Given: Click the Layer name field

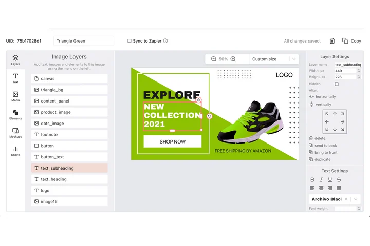Looking at the screenshot, I should point(348,65).
